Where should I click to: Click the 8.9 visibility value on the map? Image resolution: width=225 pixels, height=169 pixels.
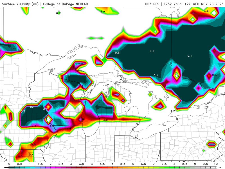103,12
